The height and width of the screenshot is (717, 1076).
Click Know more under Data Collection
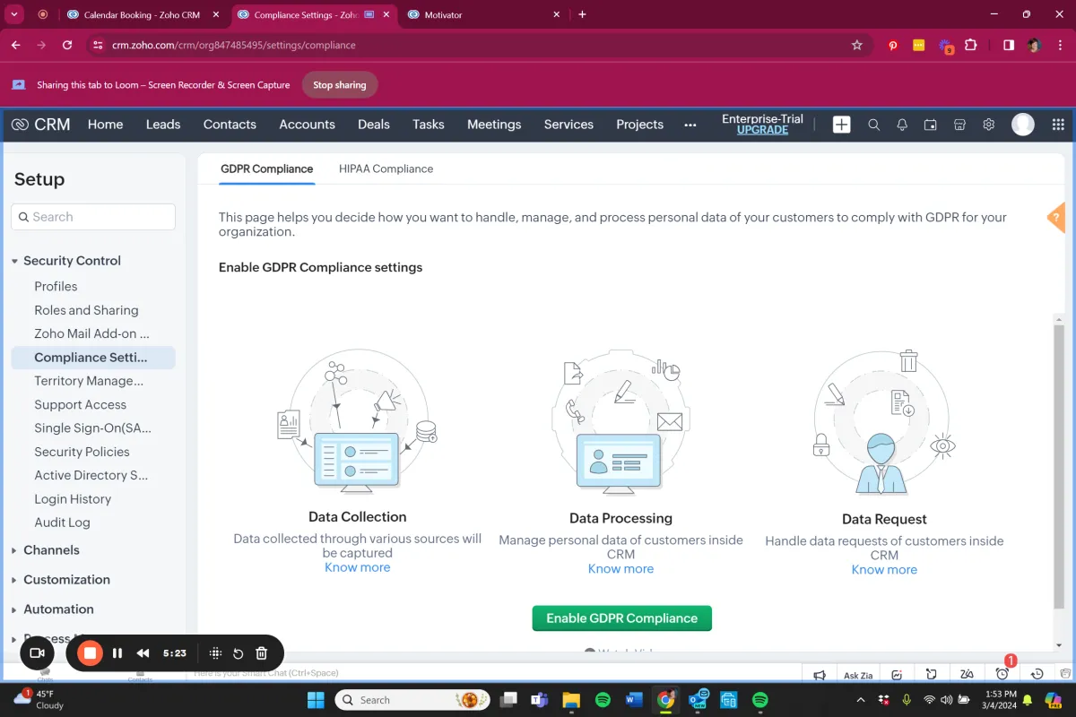(x=358, y=567)
